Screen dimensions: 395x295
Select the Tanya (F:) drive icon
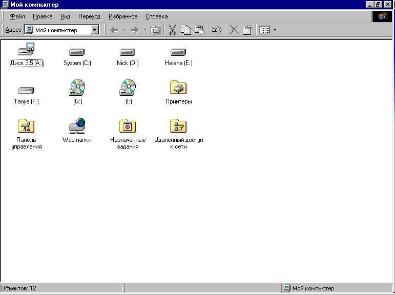[26, 91]
